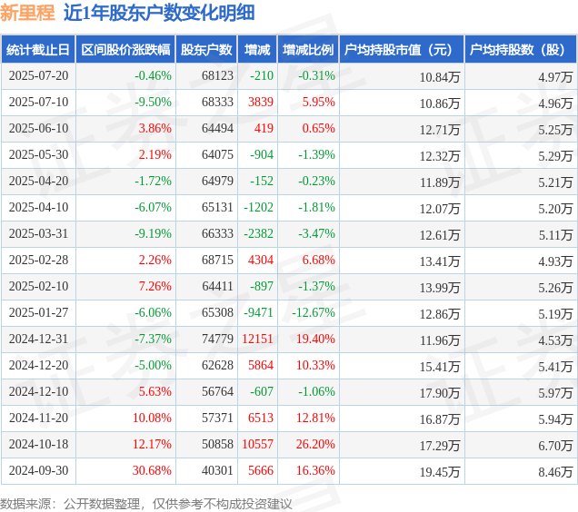Click the 近1年股东户数变化明细 heading
This screenshot has height=512, width=578.
(x=159, y=13)
